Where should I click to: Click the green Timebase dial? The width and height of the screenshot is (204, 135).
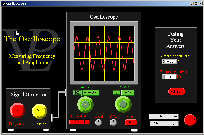[85, 104]
